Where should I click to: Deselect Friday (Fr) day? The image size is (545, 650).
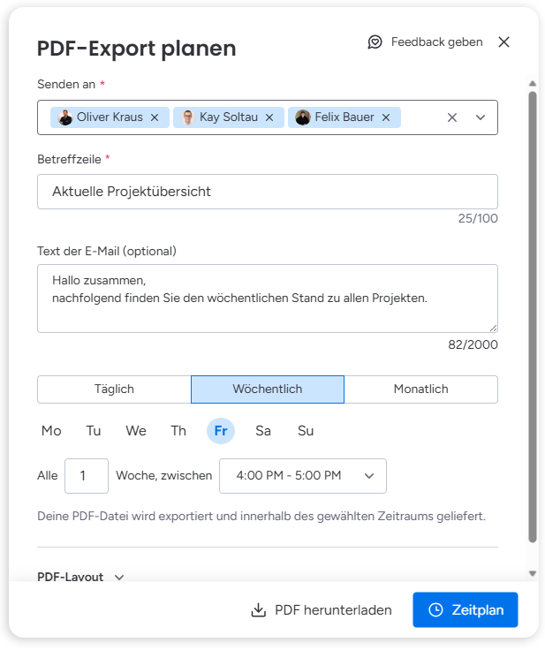[221, 431]
